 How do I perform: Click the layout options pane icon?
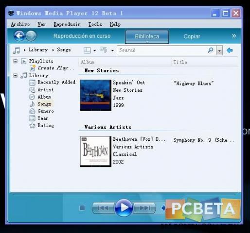tap(87, 50)
